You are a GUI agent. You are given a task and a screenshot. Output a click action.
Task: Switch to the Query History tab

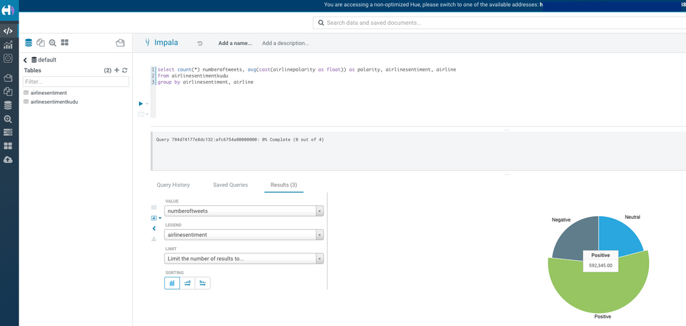pyautogui.click(x=173, y=185)
